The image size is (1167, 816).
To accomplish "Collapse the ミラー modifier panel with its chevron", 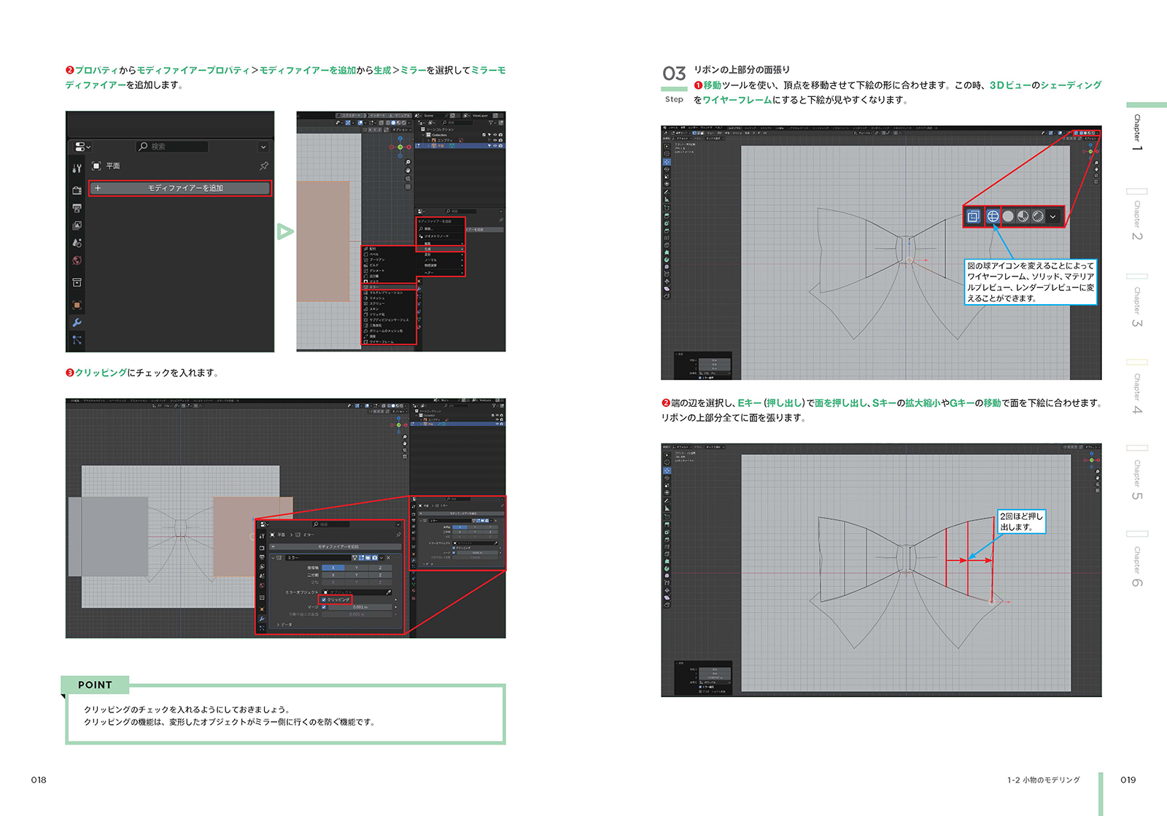I will (x=273, y=558).
